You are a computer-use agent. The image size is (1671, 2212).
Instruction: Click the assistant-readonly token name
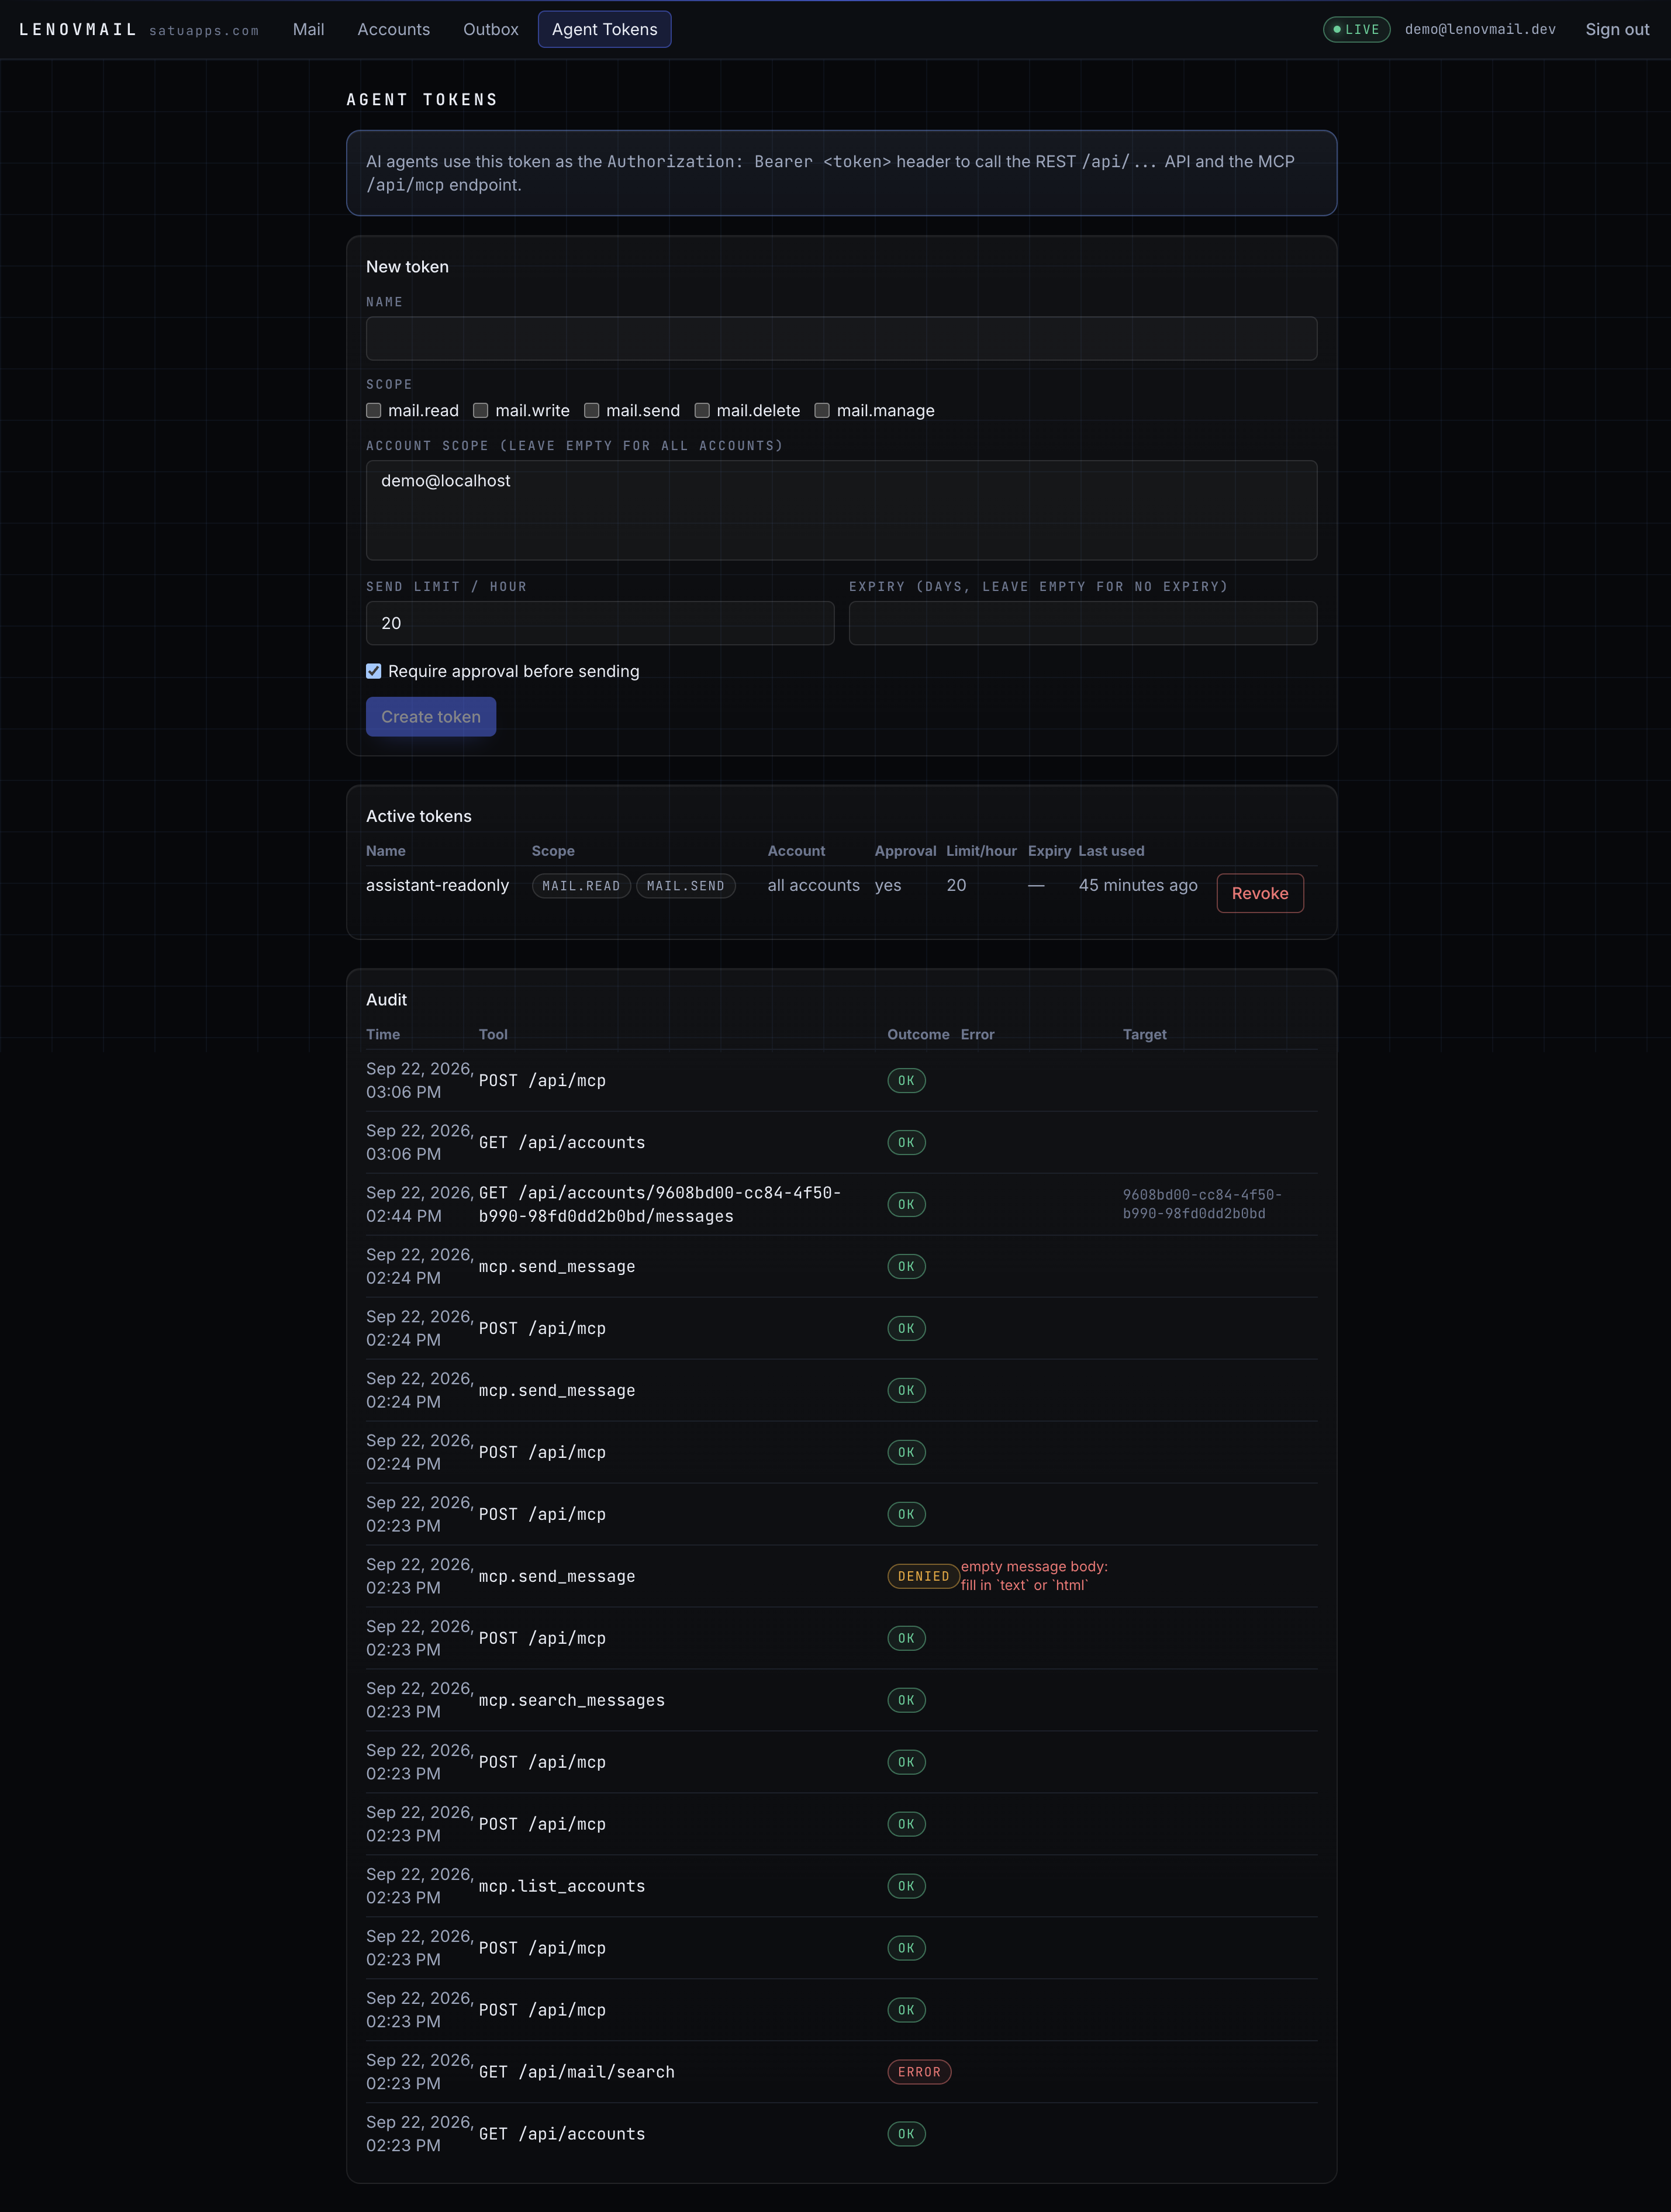coord(437,885)
